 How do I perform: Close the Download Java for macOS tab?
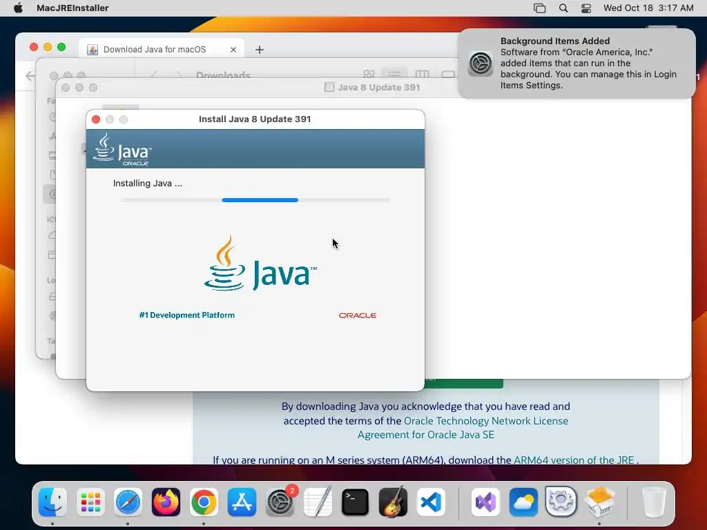[x=233, y=50]
